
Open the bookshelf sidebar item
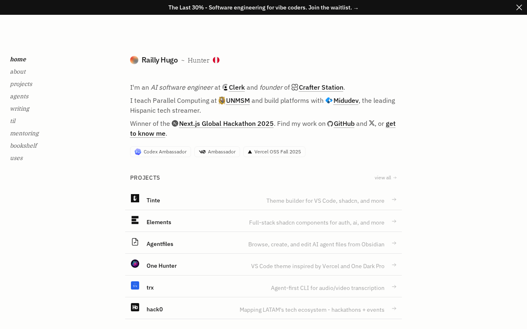23,146
